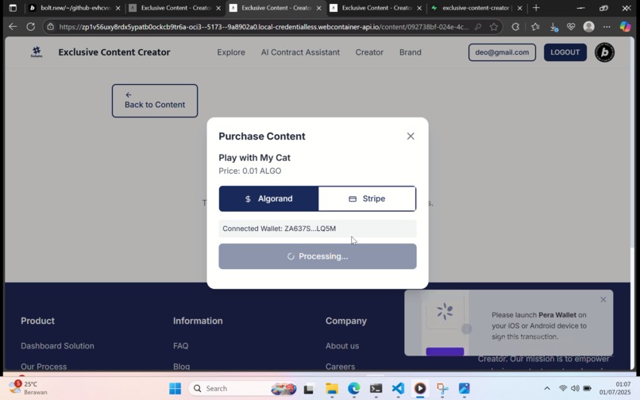Open Browser essentials heart icon
The image size is (640, 400).
(571, 27)
